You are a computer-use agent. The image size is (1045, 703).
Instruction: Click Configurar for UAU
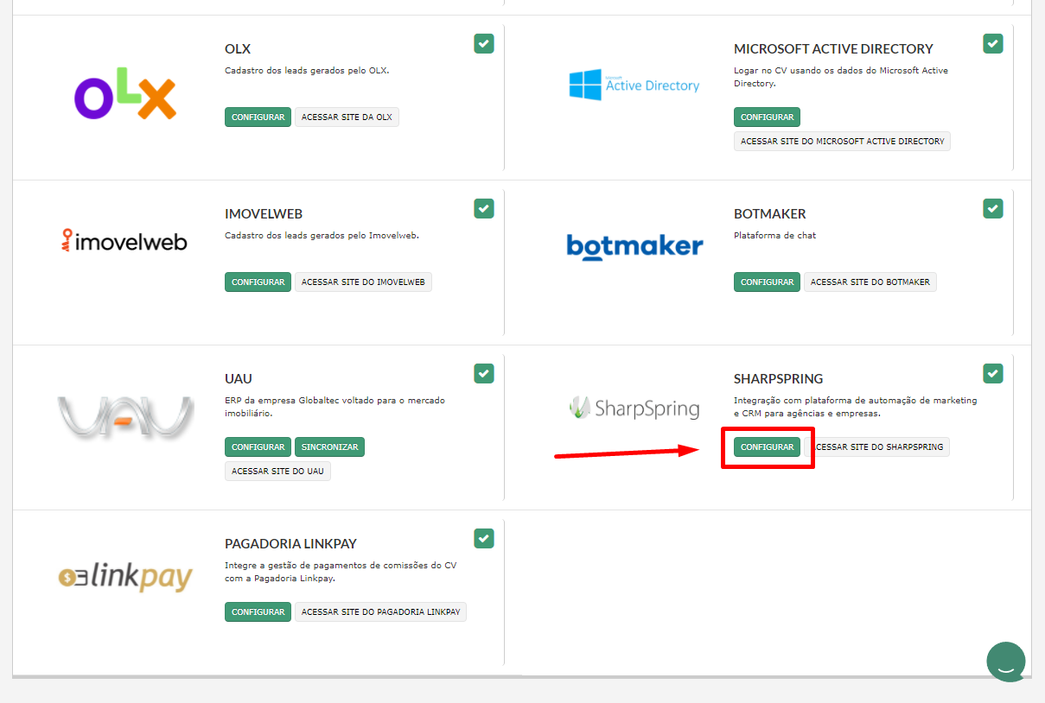tap(258, 447)
